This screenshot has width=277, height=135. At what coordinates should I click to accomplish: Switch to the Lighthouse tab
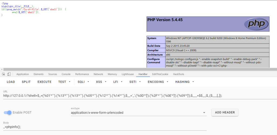click(128, 74)
